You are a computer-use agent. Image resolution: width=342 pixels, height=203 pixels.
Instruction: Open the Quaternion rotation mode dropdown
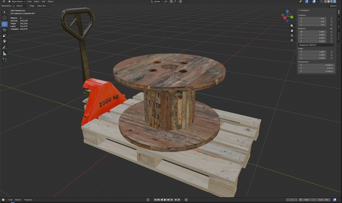pos(316,45)
